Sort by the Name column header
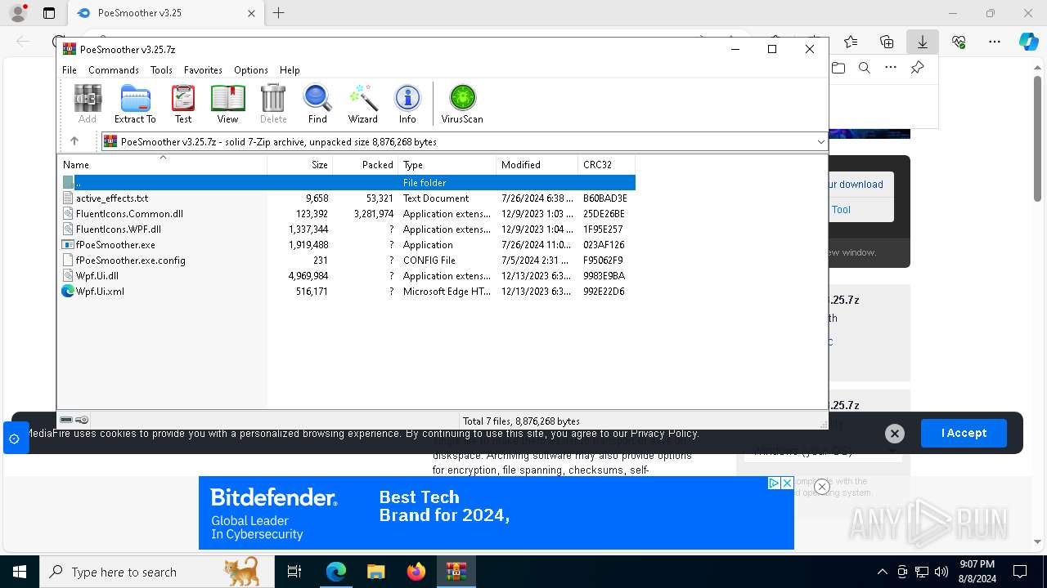The image size is (1047, 588). point(162,165)
